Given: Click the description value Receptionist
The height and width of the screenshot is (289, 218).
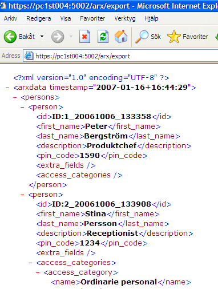Looking at the screenshot, I should click(x=112, y=233).
